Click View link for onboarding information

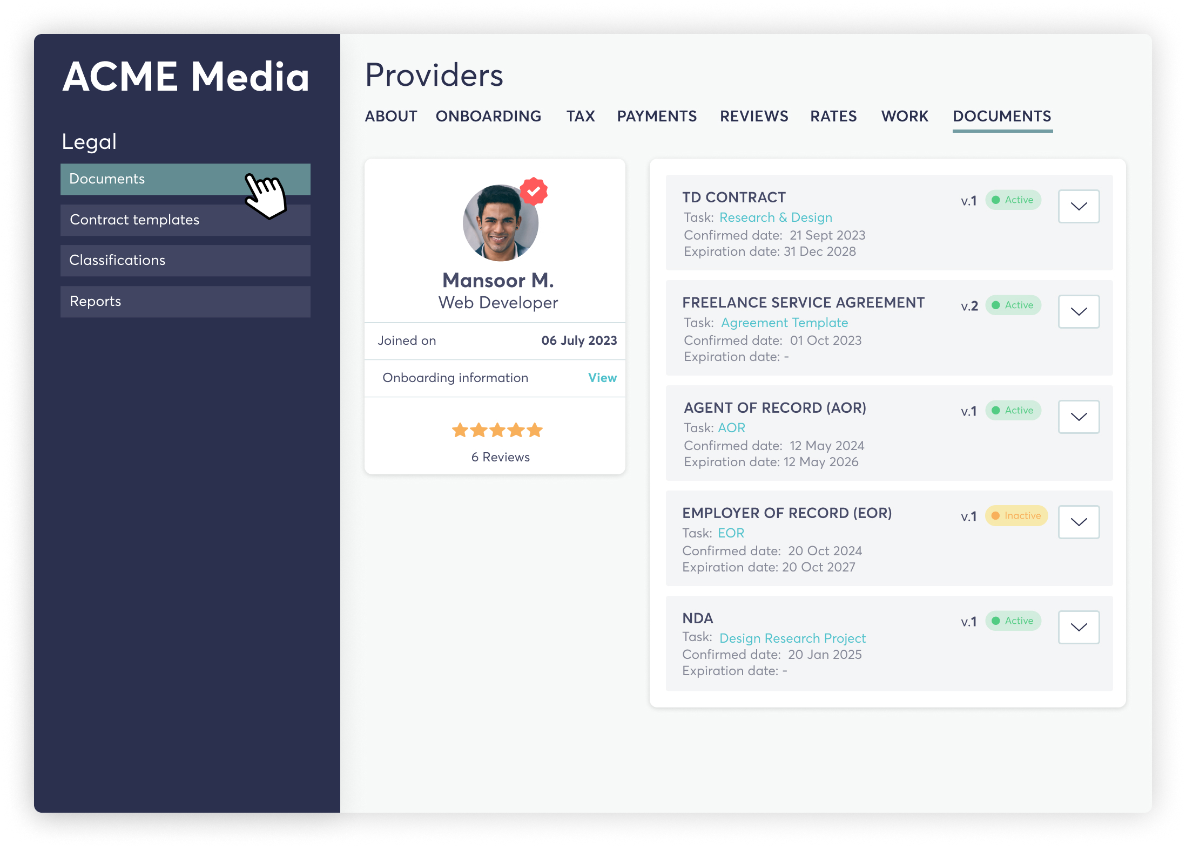(602, 378)
